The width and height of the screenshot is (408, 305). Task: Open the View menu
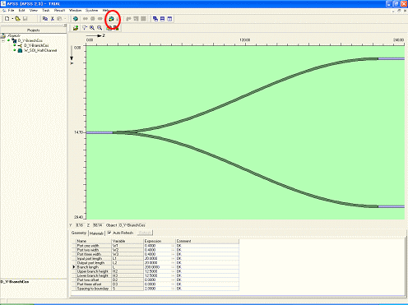pyautogui.click(x=34, y=11)
